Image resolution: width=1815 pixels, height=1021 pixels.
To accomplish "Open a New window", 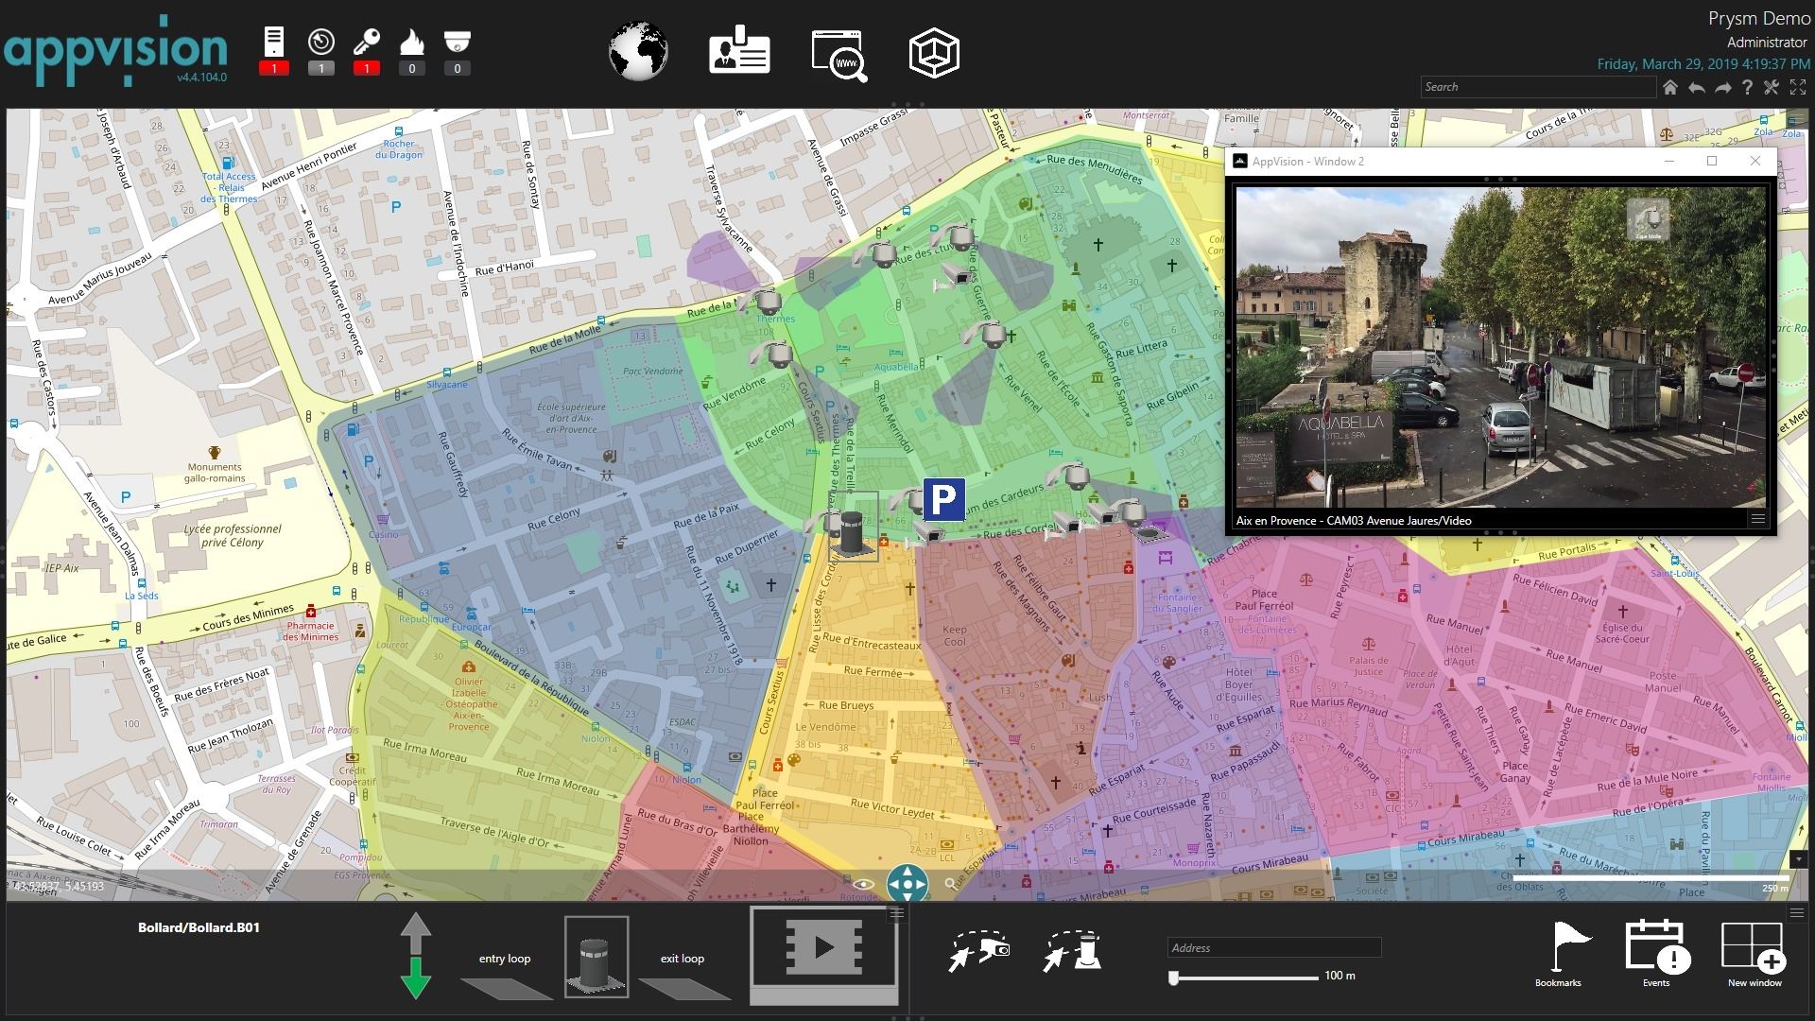I will [1754, 953].
